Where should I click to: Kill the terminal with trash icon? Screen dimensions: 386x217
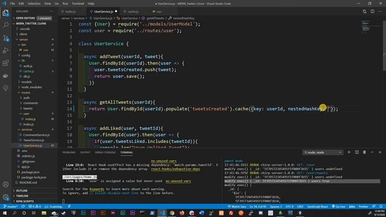pyautogui.click(x=364, y=153)
